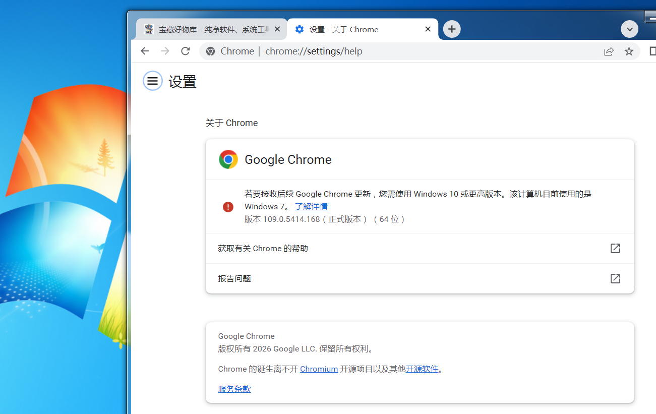Image resolution: width=656 pixels, height=414 pixels.
Task: Open a new tab with the plus button
Action: point(452,29)
